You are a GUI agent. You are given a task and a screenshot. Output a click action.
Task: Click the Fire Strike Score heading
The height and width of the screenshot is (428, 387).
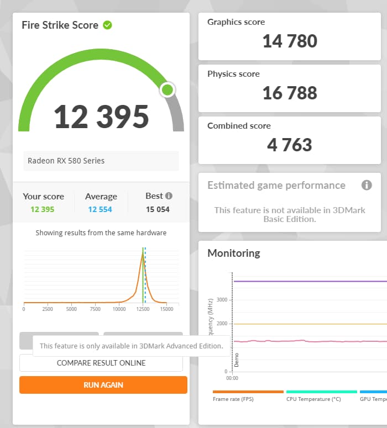pos(60,25)
